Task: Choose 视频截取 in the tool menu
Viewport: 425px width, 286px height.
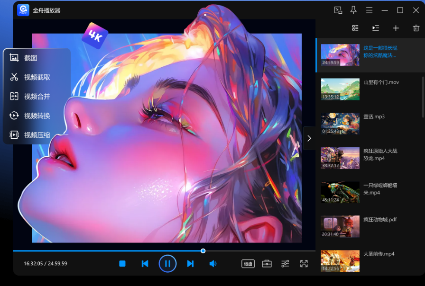Action: tap(37, 77)
